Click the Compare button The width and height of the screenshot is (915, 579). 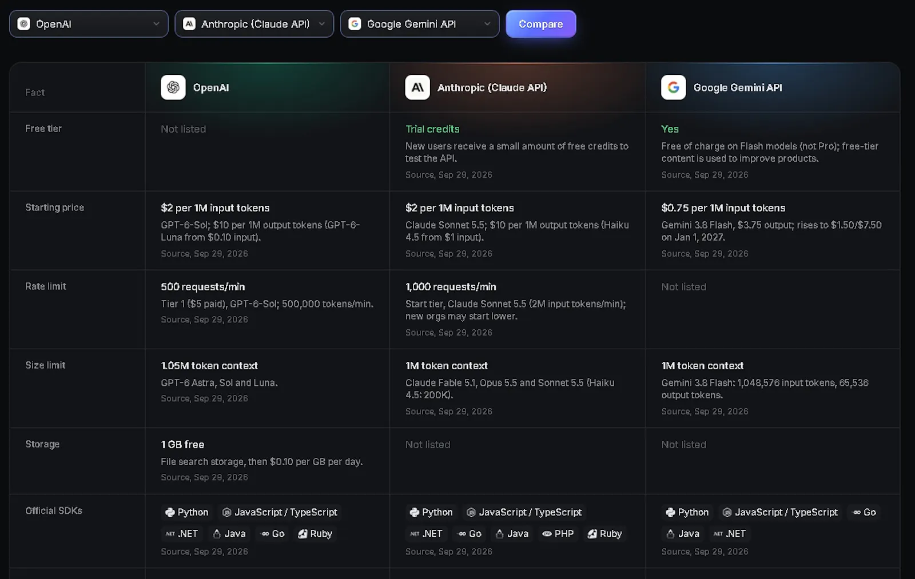pyautogui.click(x=541, y=24)
